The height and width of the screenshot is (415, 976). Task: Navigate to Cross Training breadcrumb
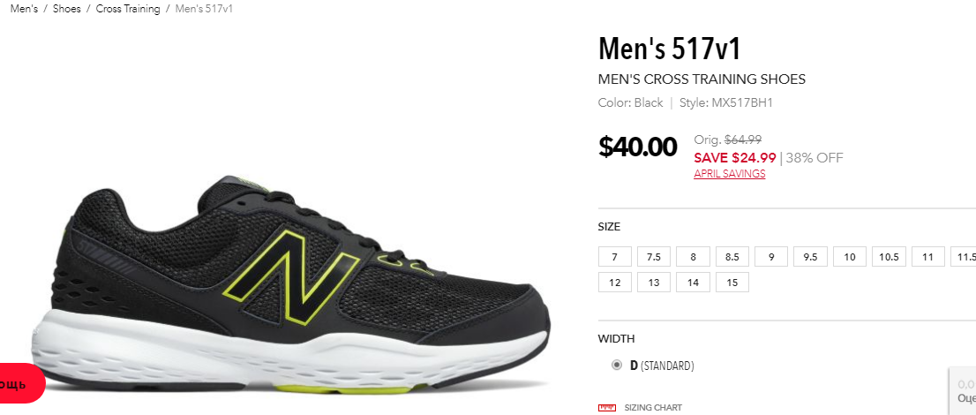click(128, 9)
